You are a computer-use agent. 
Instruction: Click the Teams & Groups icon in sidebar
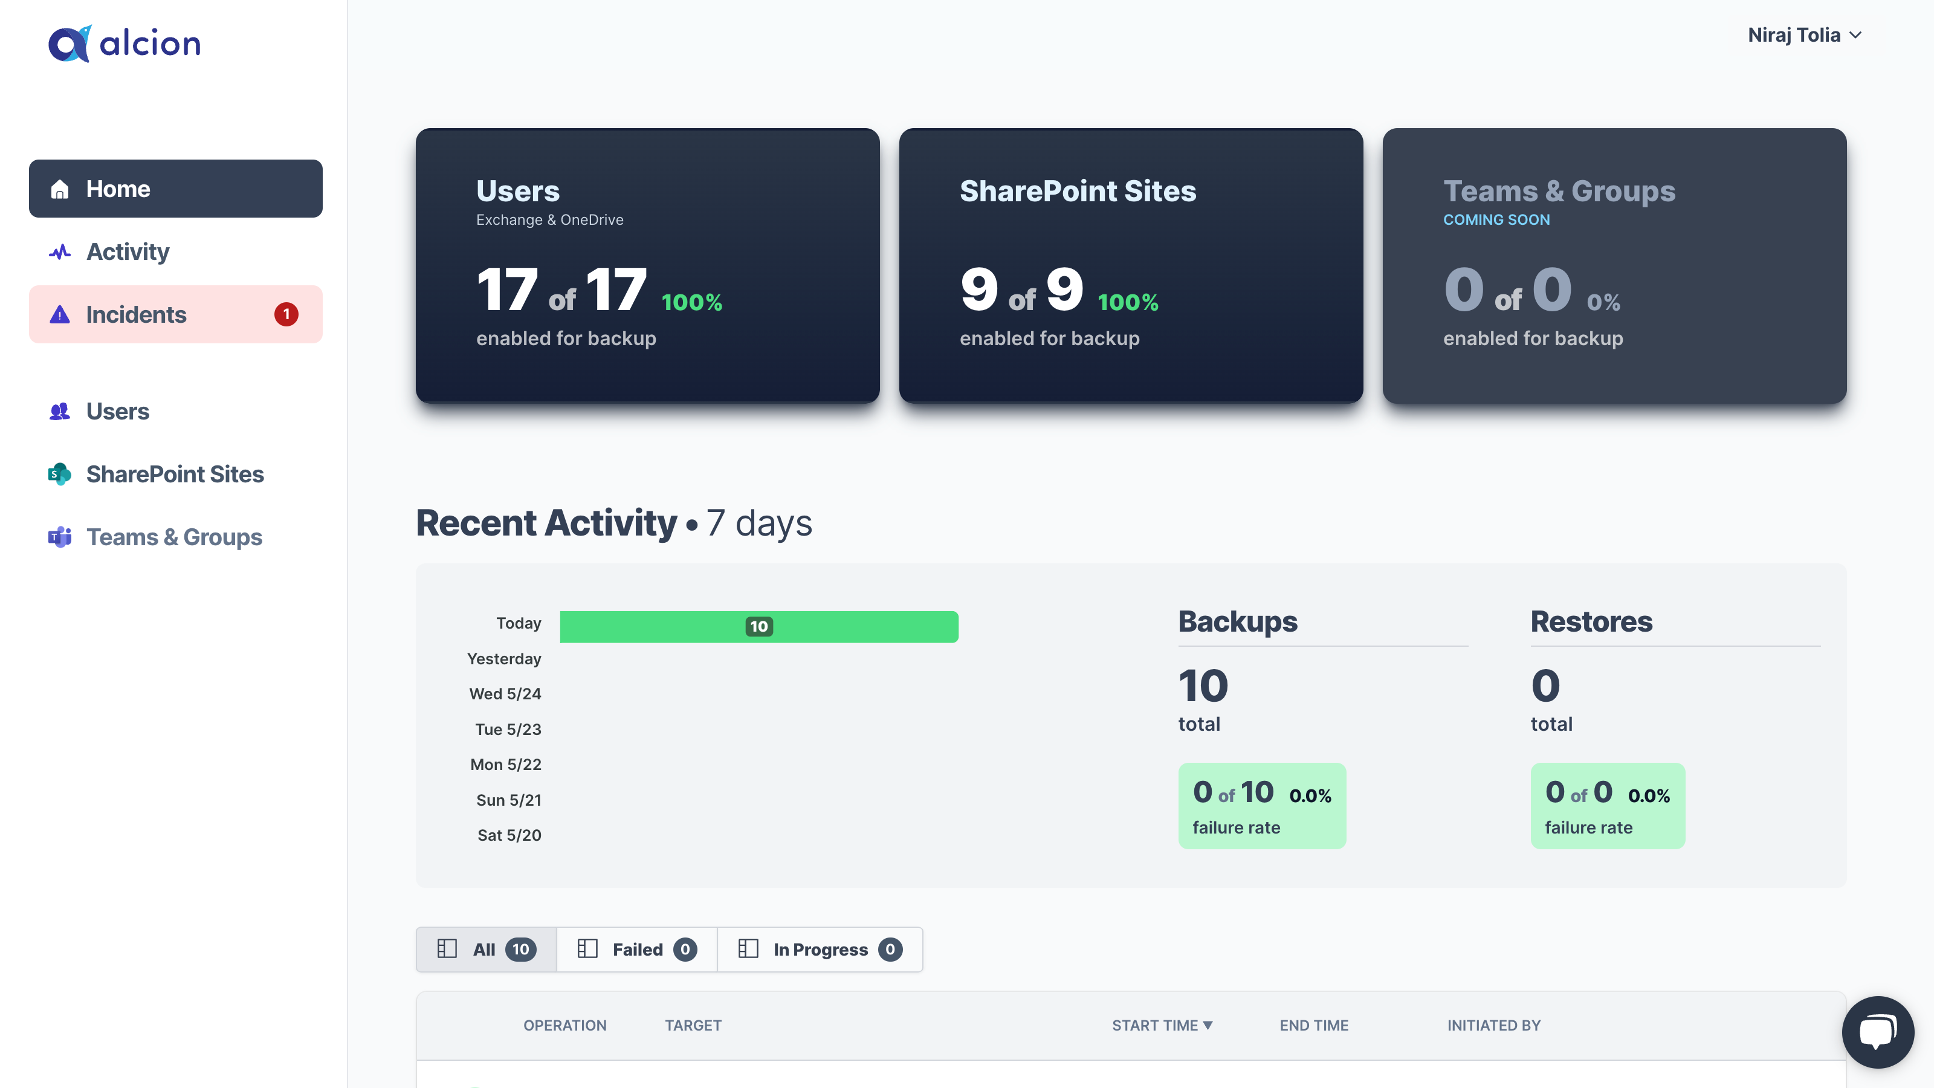[x=60, y=537]
